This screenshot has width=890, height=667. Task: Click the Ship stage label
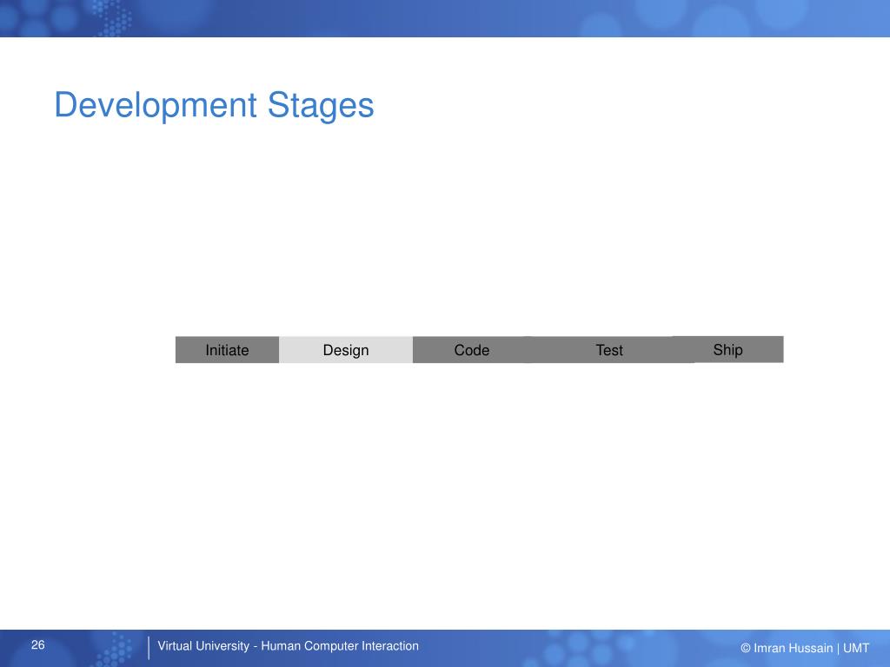[727, 350]
